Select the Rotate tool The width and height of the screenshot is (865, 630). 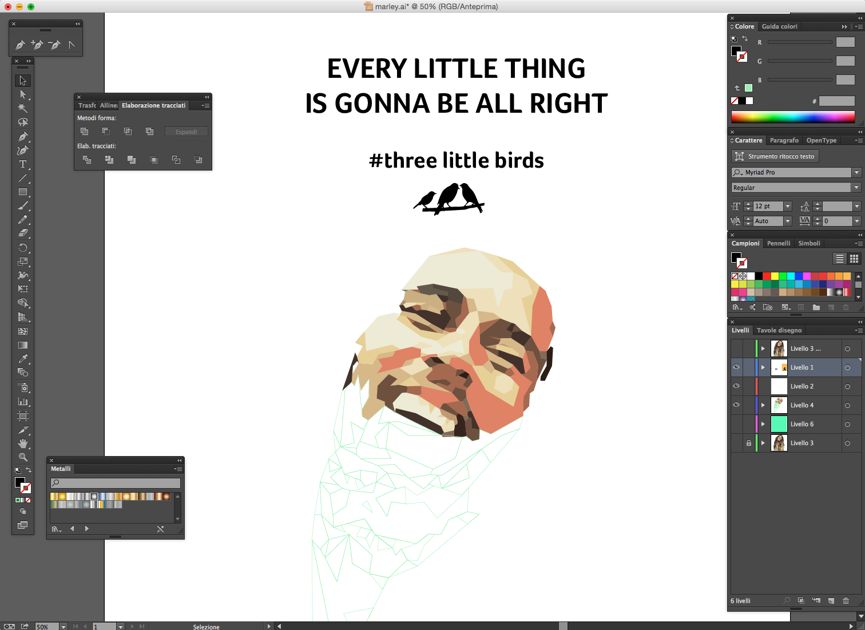[23, 248]
